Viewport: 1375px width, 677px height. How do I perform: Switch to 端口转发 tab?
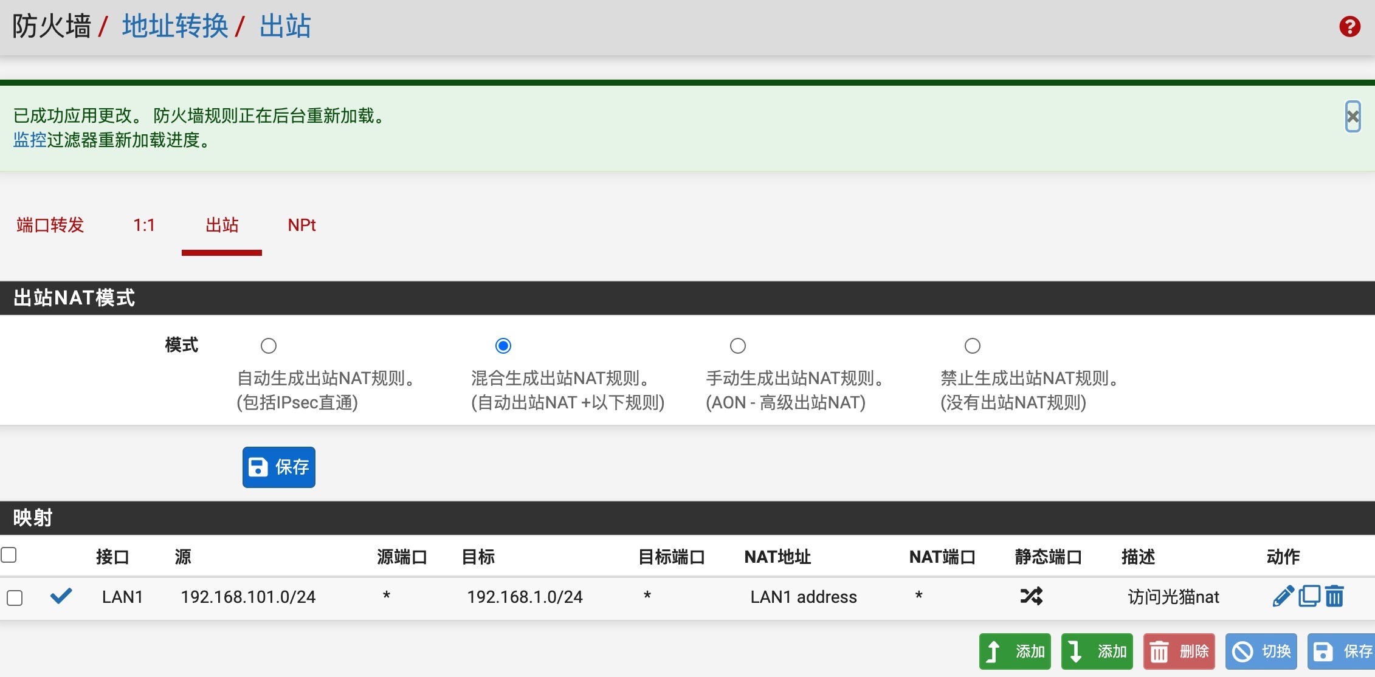50,225
